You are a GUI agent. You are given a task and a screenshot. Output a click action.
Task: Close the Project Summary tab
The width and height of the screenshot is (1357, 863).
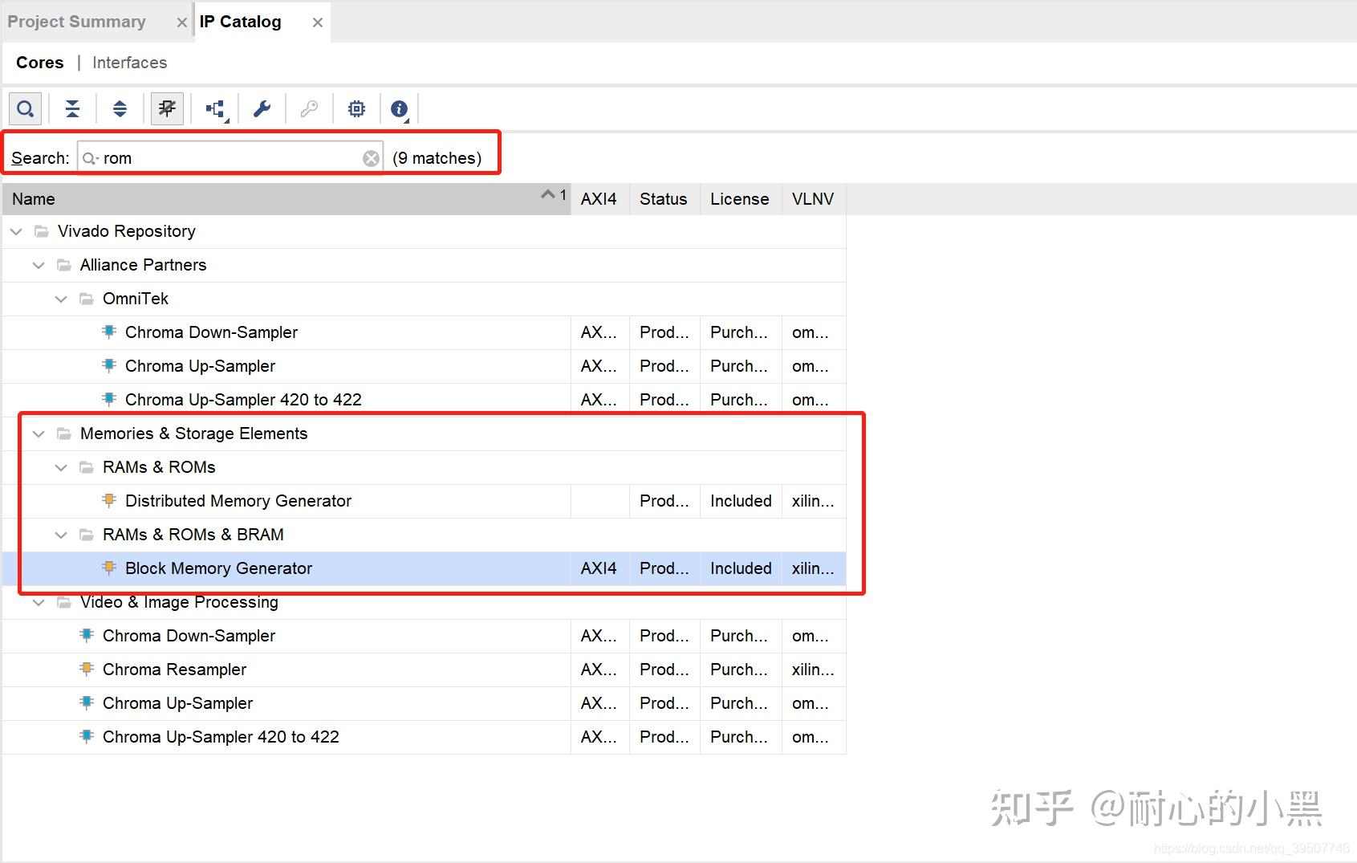pos(181,22)
